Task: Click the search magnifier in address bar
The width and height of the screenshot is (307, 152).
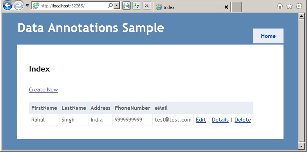Action: (110, 6)
